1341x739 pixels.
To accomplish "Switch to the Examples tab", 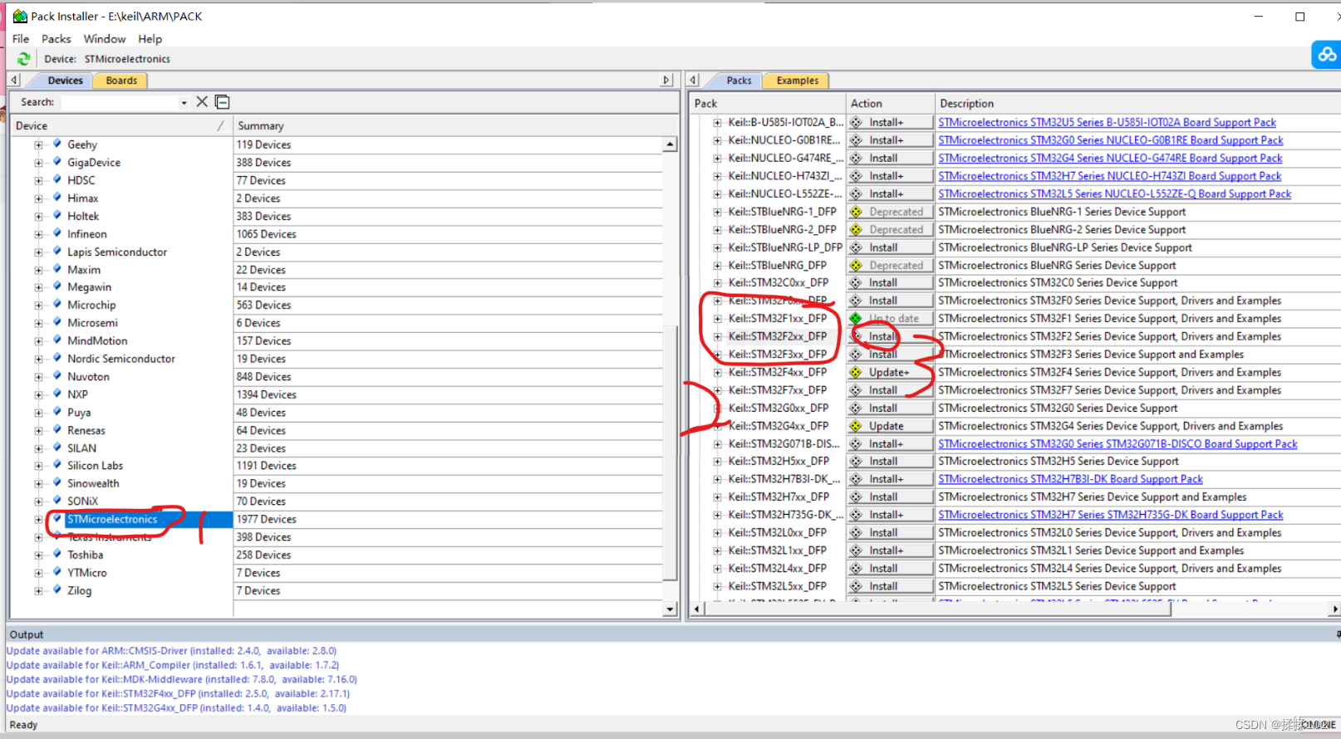I will (798, 81).
